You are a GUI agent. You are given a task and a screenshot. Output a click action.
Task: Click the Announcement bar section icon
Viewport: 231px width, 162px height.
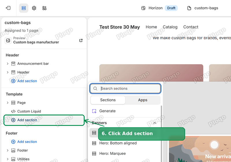point(13,64)
